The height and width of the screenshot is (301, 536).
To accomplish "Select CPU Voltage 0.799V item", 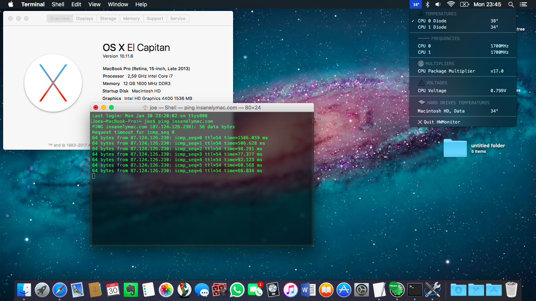I will pos(463,91).
